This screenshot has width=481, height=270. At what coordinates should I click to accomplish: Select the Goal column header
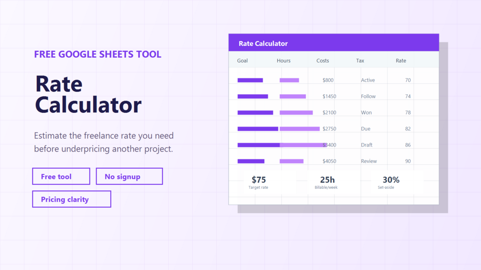[x=242, y=61]
